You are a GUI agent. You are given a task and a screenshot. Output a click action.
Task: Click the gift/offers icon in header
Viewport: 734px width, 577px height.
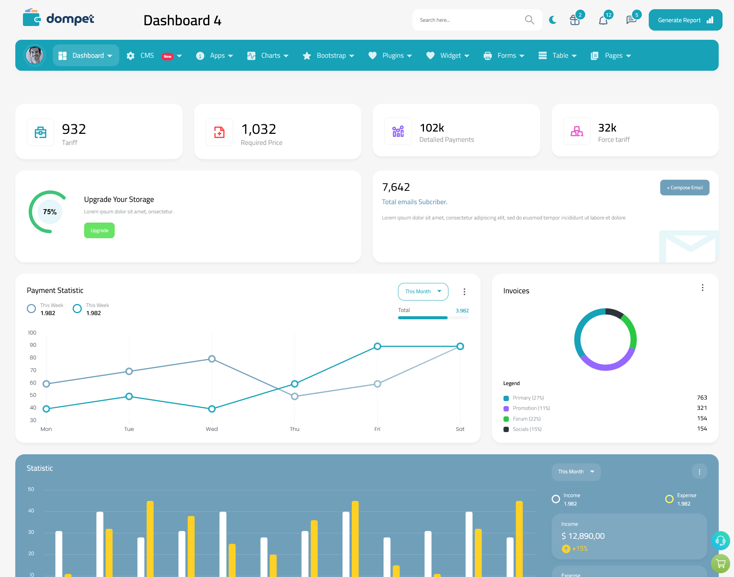(x=575, y=20)
